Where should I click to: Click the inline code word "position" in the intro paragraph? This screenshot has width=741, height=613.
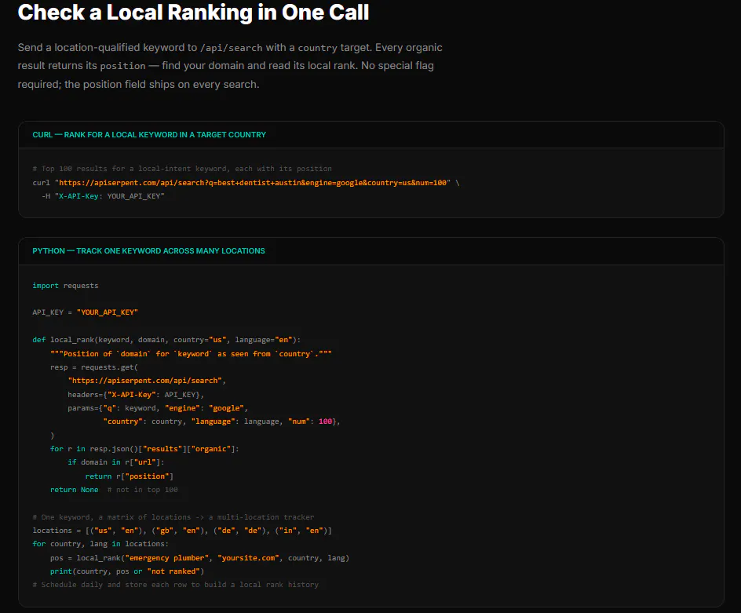pos(122,66)
